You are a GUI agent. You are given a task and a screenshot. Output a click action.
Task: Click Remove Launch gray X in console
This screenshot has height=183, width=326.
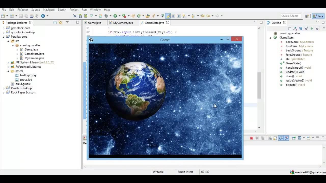coord(257,138)
